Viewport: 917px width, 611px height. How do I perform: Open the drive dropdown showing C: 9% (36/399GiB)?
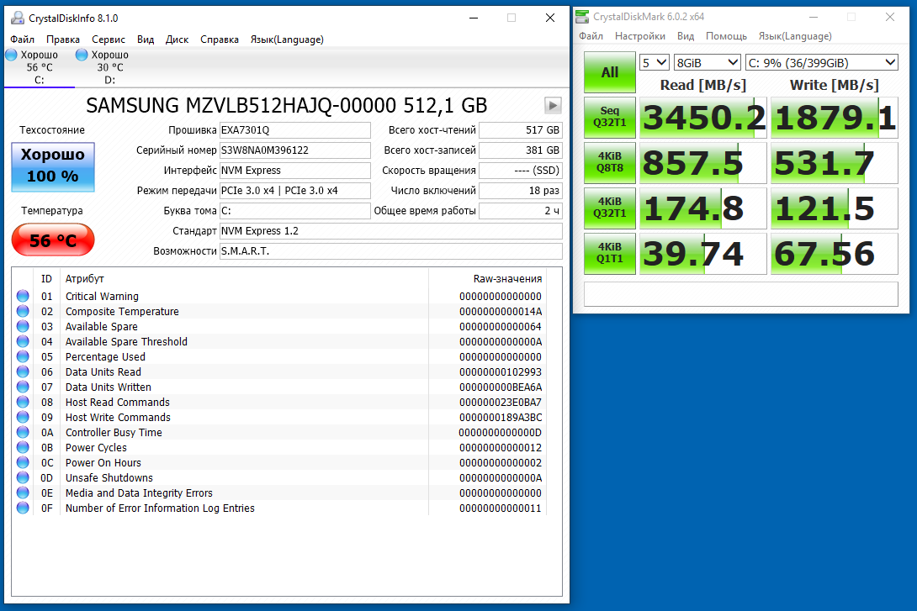(x=822, y=62)
